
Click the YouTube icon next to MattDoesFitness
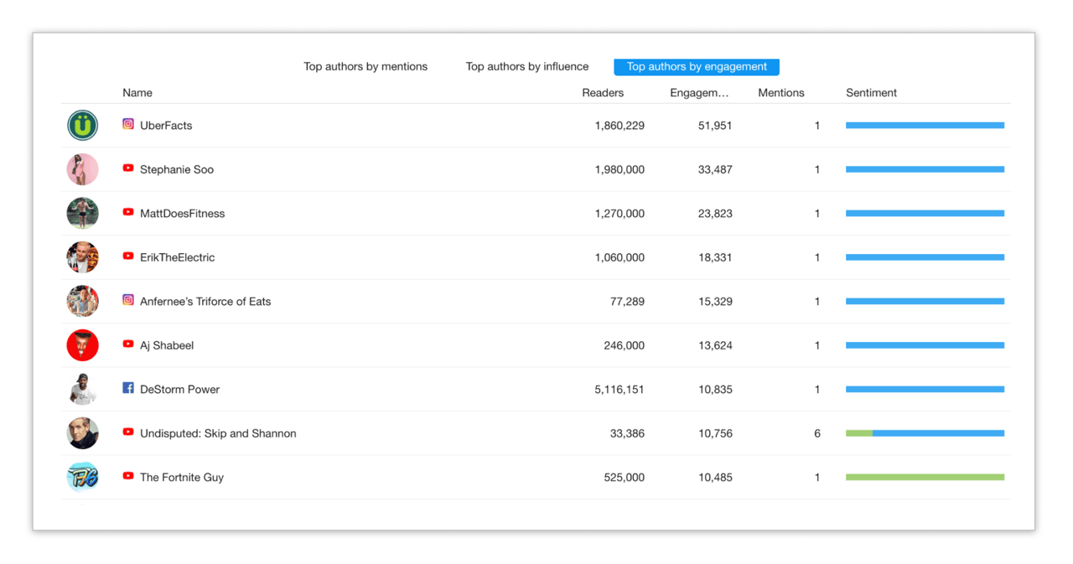[x=128, y=212]
